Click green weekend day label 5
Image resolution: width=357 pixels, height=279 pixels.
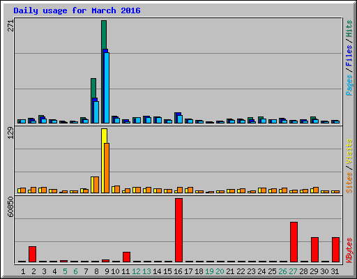[x=65, y=271]
